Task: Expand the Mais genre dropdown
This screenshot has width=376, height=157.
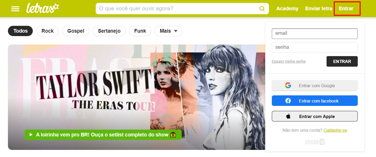Action: (168, 31)
